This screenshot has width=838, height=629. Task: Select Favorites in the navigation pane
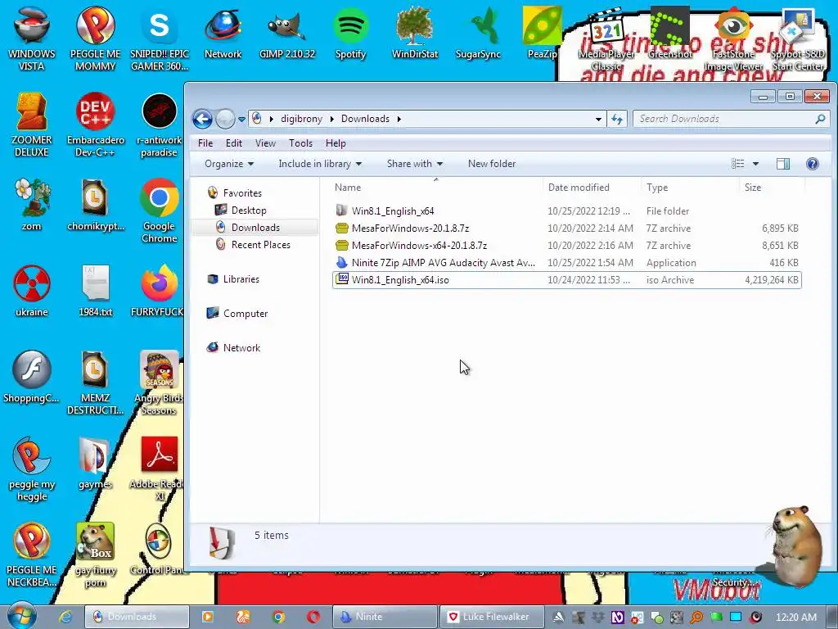[242, 193]
